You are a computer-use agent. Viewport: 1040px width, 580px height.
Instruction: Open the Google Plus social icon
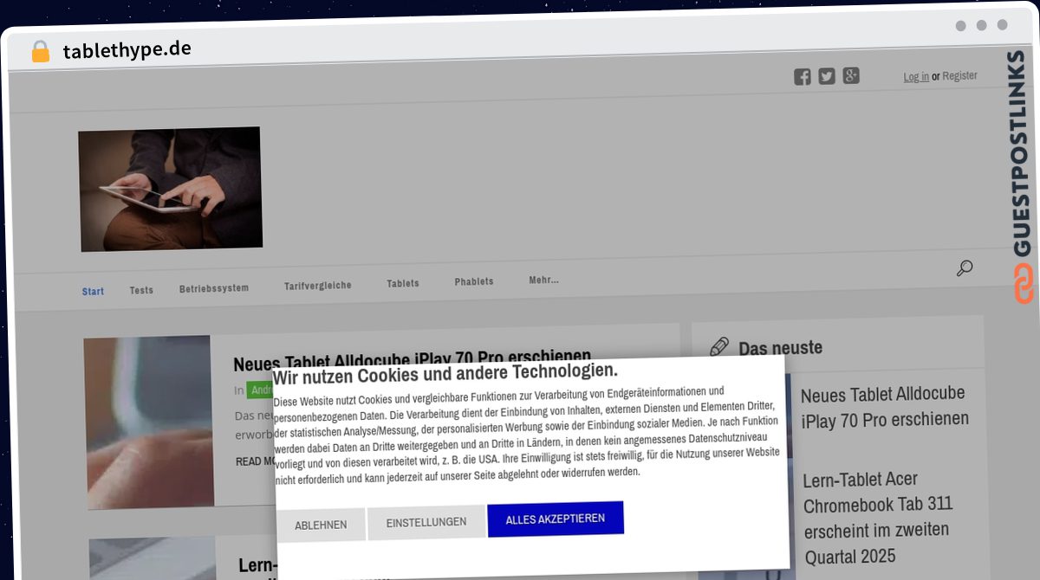[851, 75]
